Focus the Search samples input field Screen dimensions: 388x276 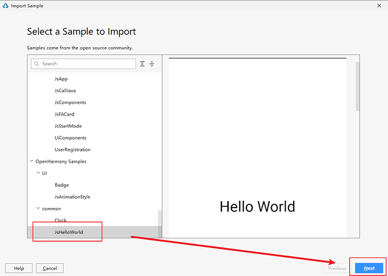coord(83,64)
